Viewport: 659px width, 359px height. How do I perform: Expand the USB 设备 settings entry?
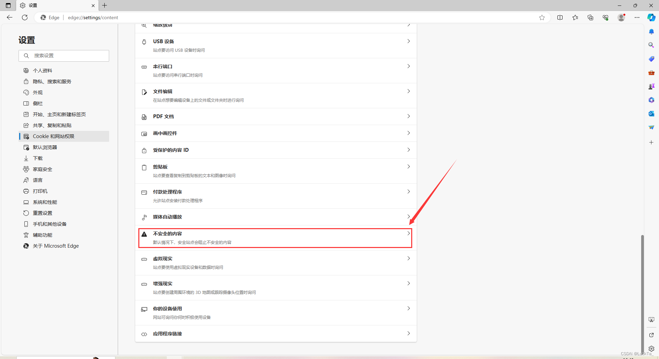276,45
